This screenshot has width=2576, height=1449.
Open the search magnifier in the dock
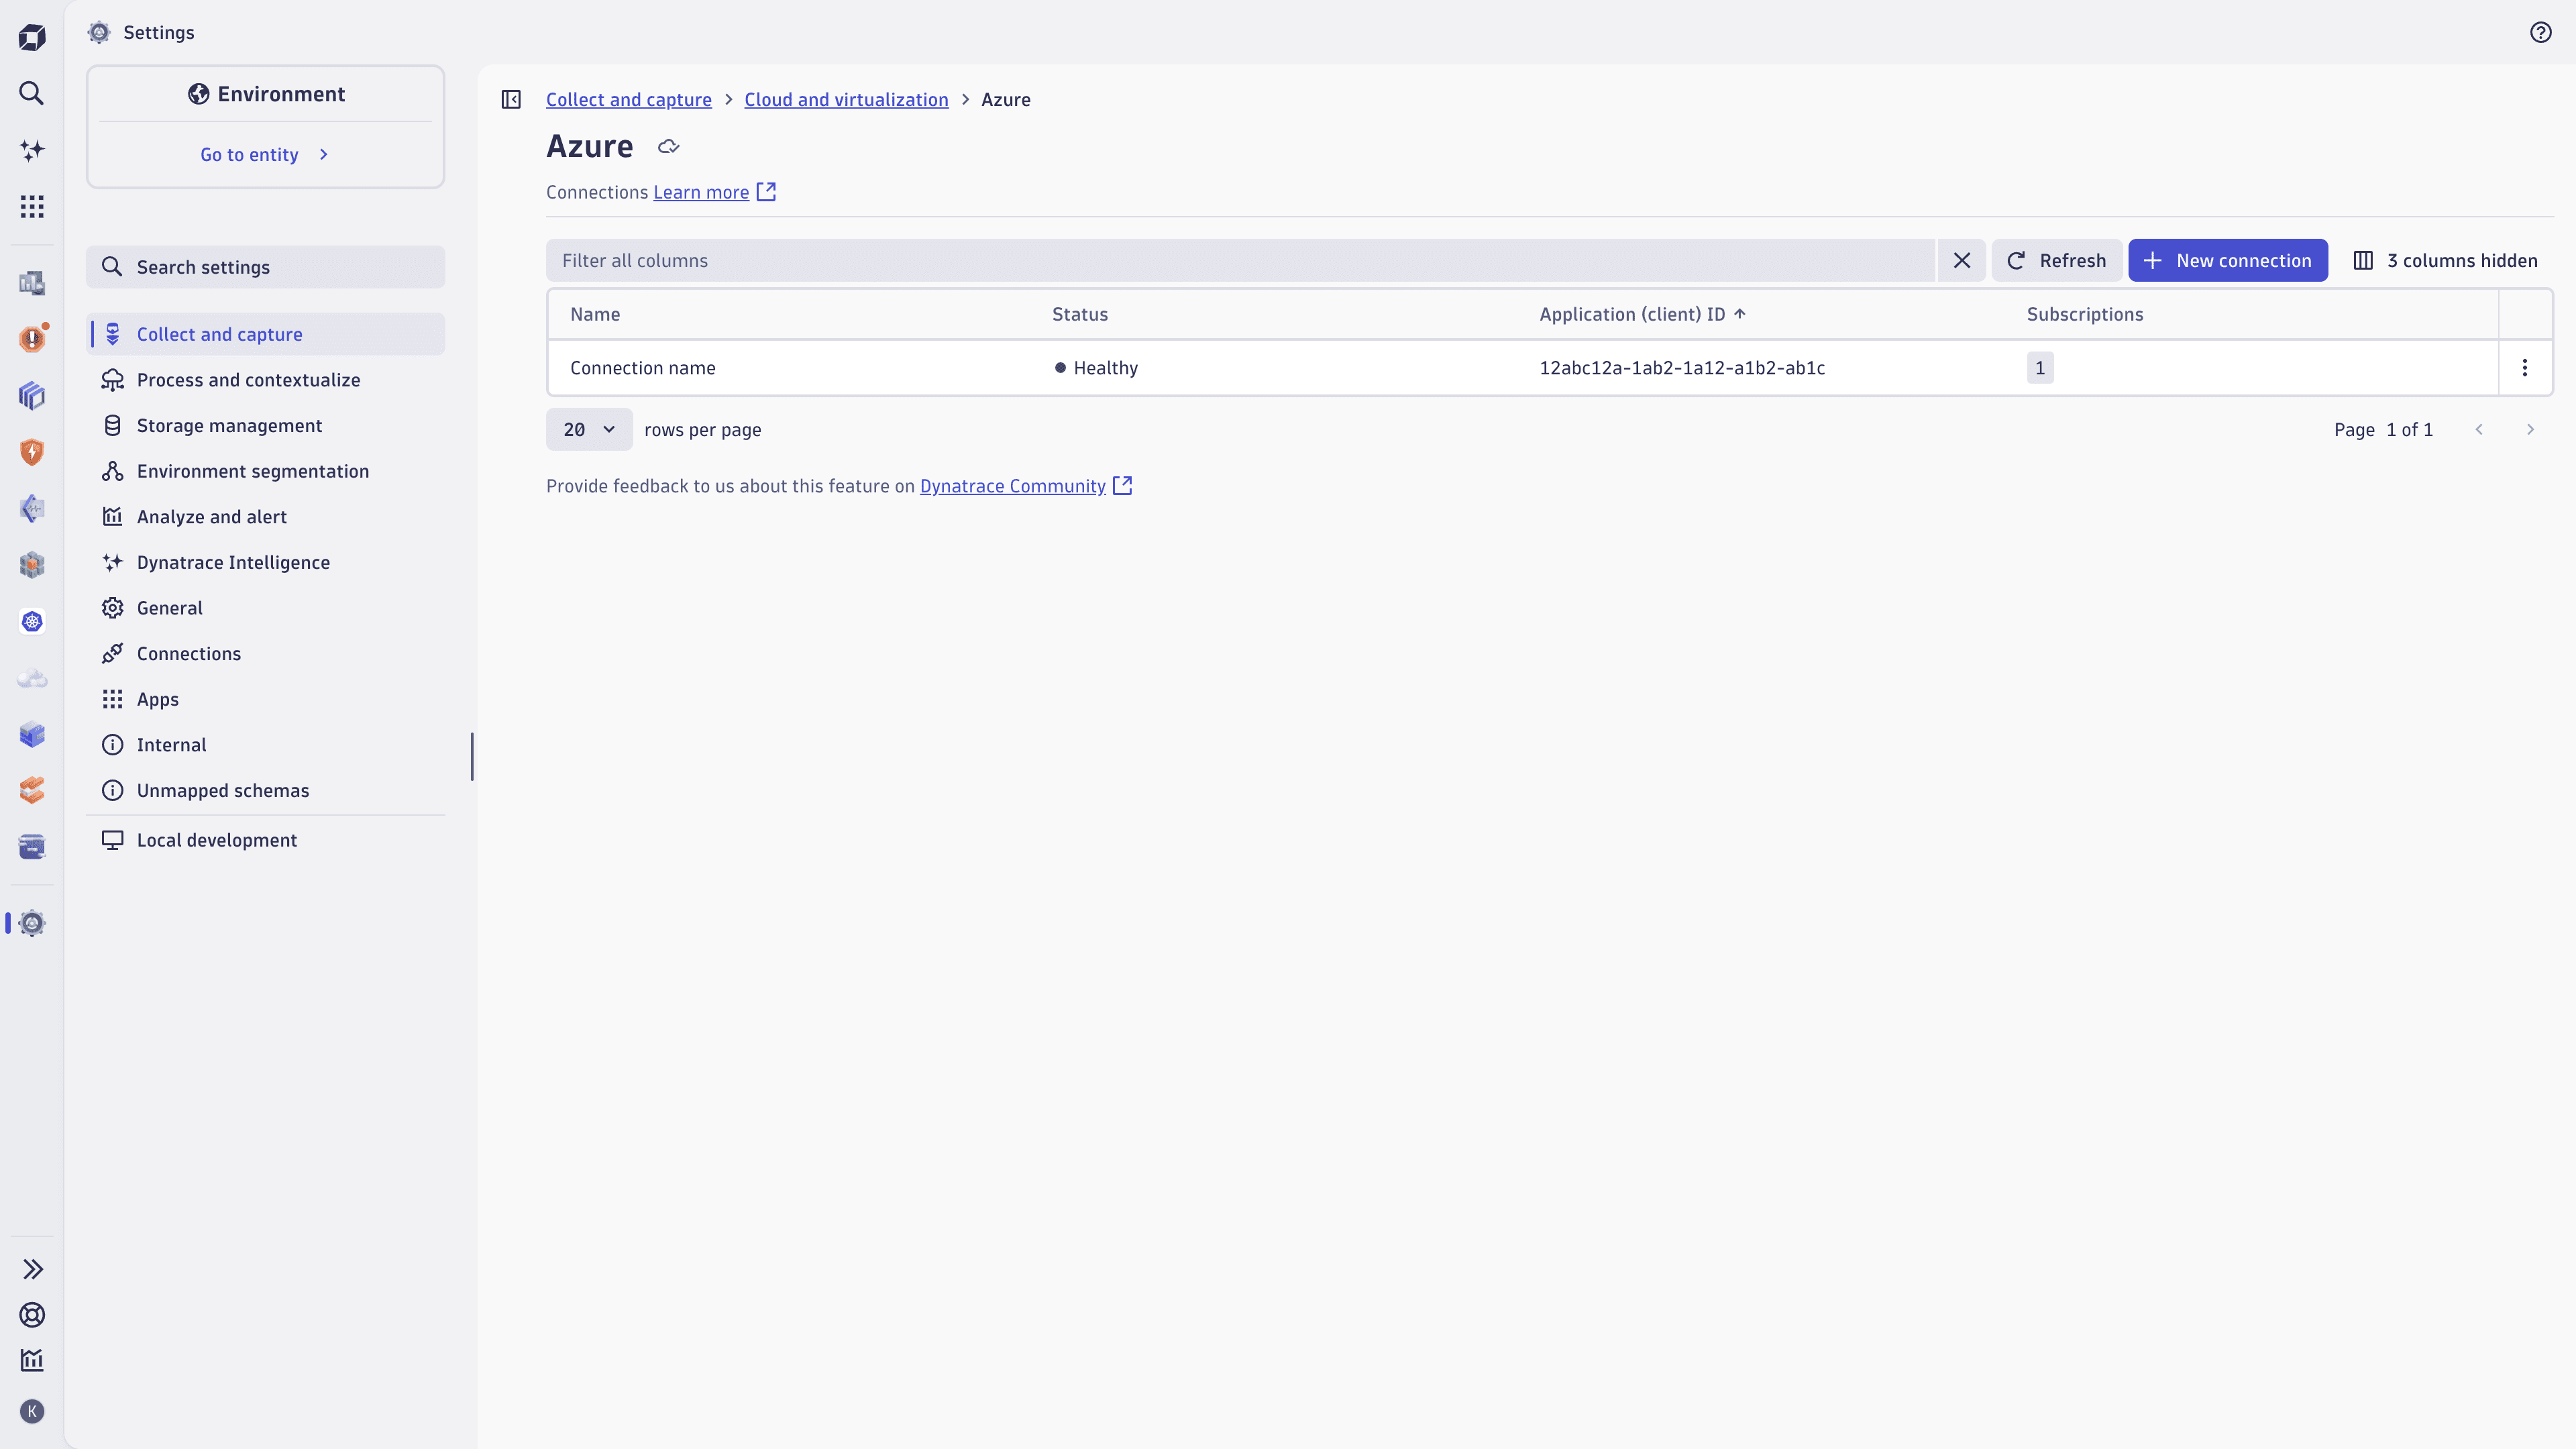pyautogui.click(x=32, y=93)
